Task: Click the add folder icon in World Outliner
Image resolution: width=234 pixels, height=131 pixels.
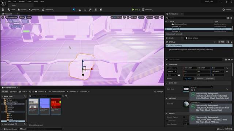Action: click(x=228, y=18)
